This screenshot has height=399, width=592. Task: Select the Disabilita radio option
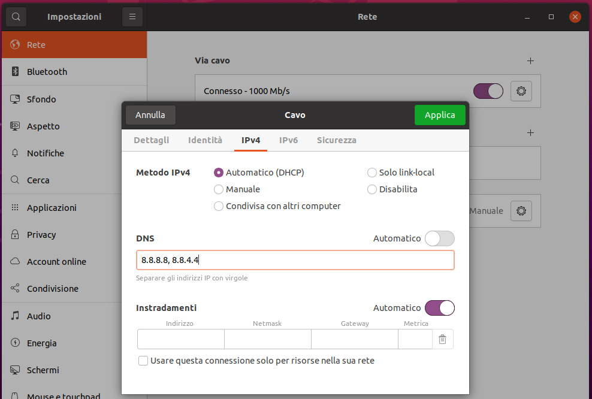tap(372, 189)
